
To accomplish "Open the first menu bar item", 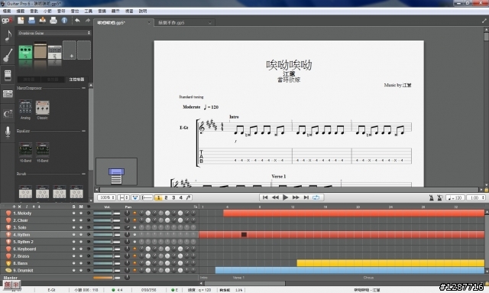I will (x=7, y=11).
